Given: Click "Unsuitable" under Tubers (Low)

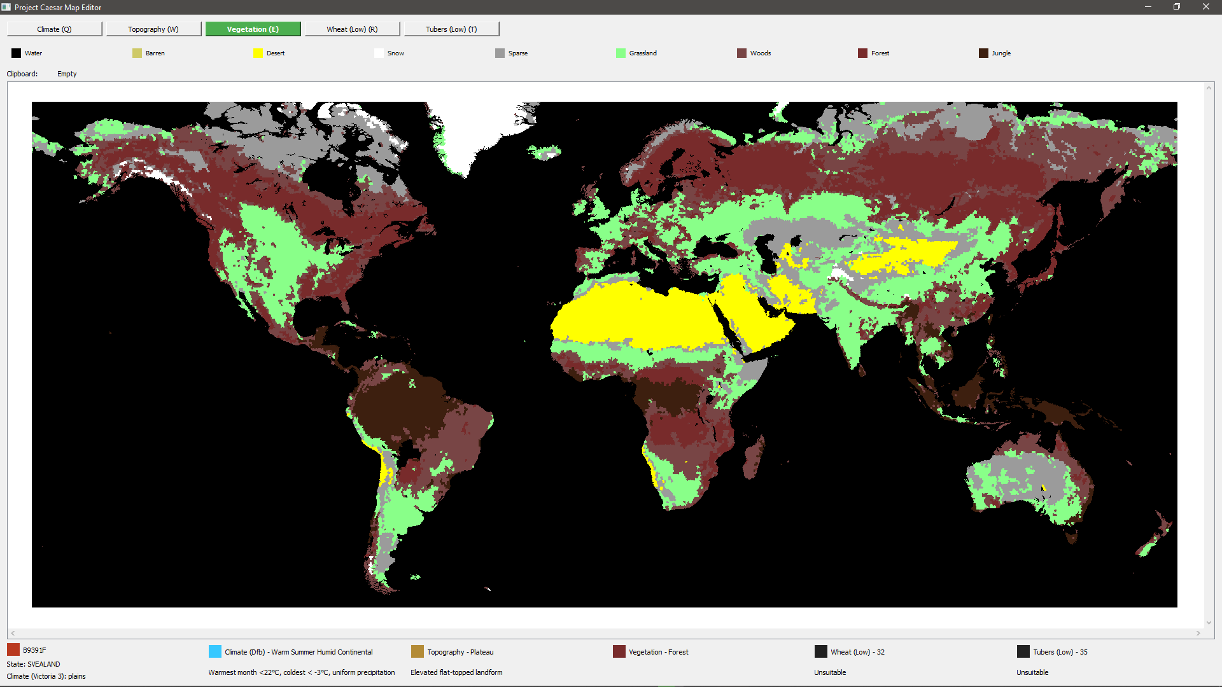Looking at the screenshot, I should click(1032, 672).
